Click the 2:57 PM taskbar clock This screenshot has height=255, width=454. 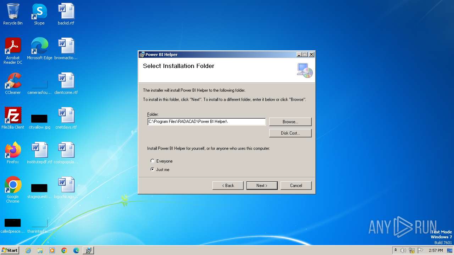pyautogui.click(x=436, y=250)
